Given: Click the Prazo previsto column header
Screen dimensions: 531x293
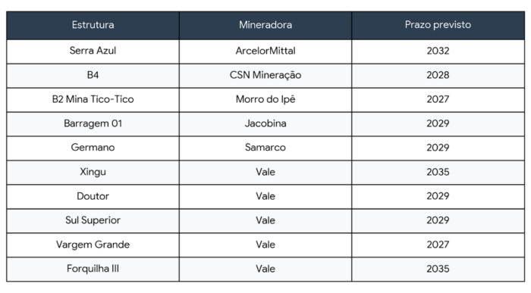Looking at the screenshot, I should pos(438,25).
